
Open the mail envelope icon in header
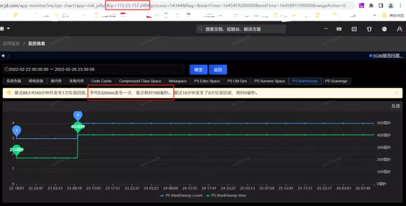339,29
